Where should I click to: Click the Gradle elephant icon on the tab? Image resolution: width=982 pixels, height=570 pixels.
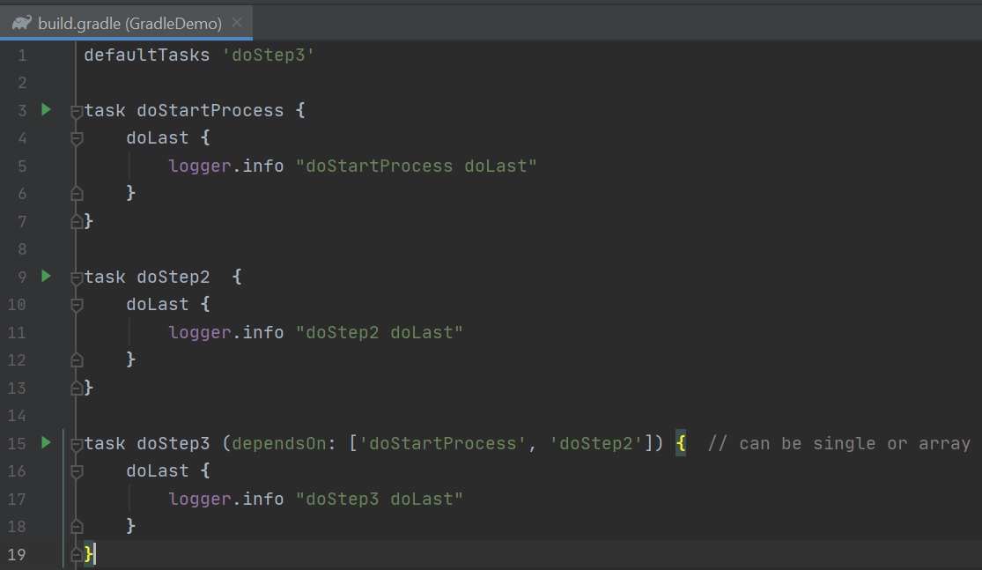(x=22, y=23)
